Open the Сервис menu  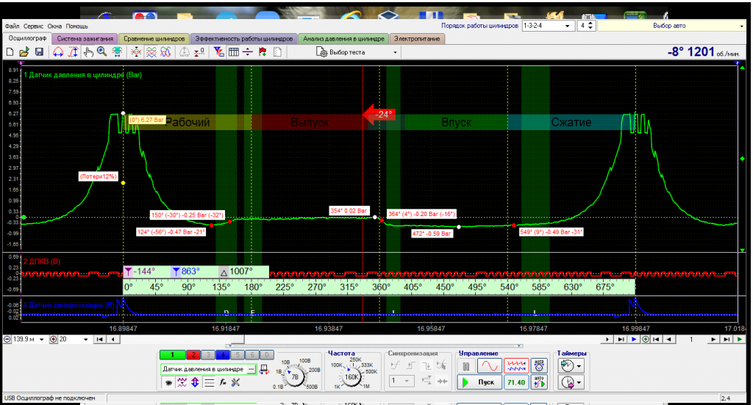coord(33,26)
